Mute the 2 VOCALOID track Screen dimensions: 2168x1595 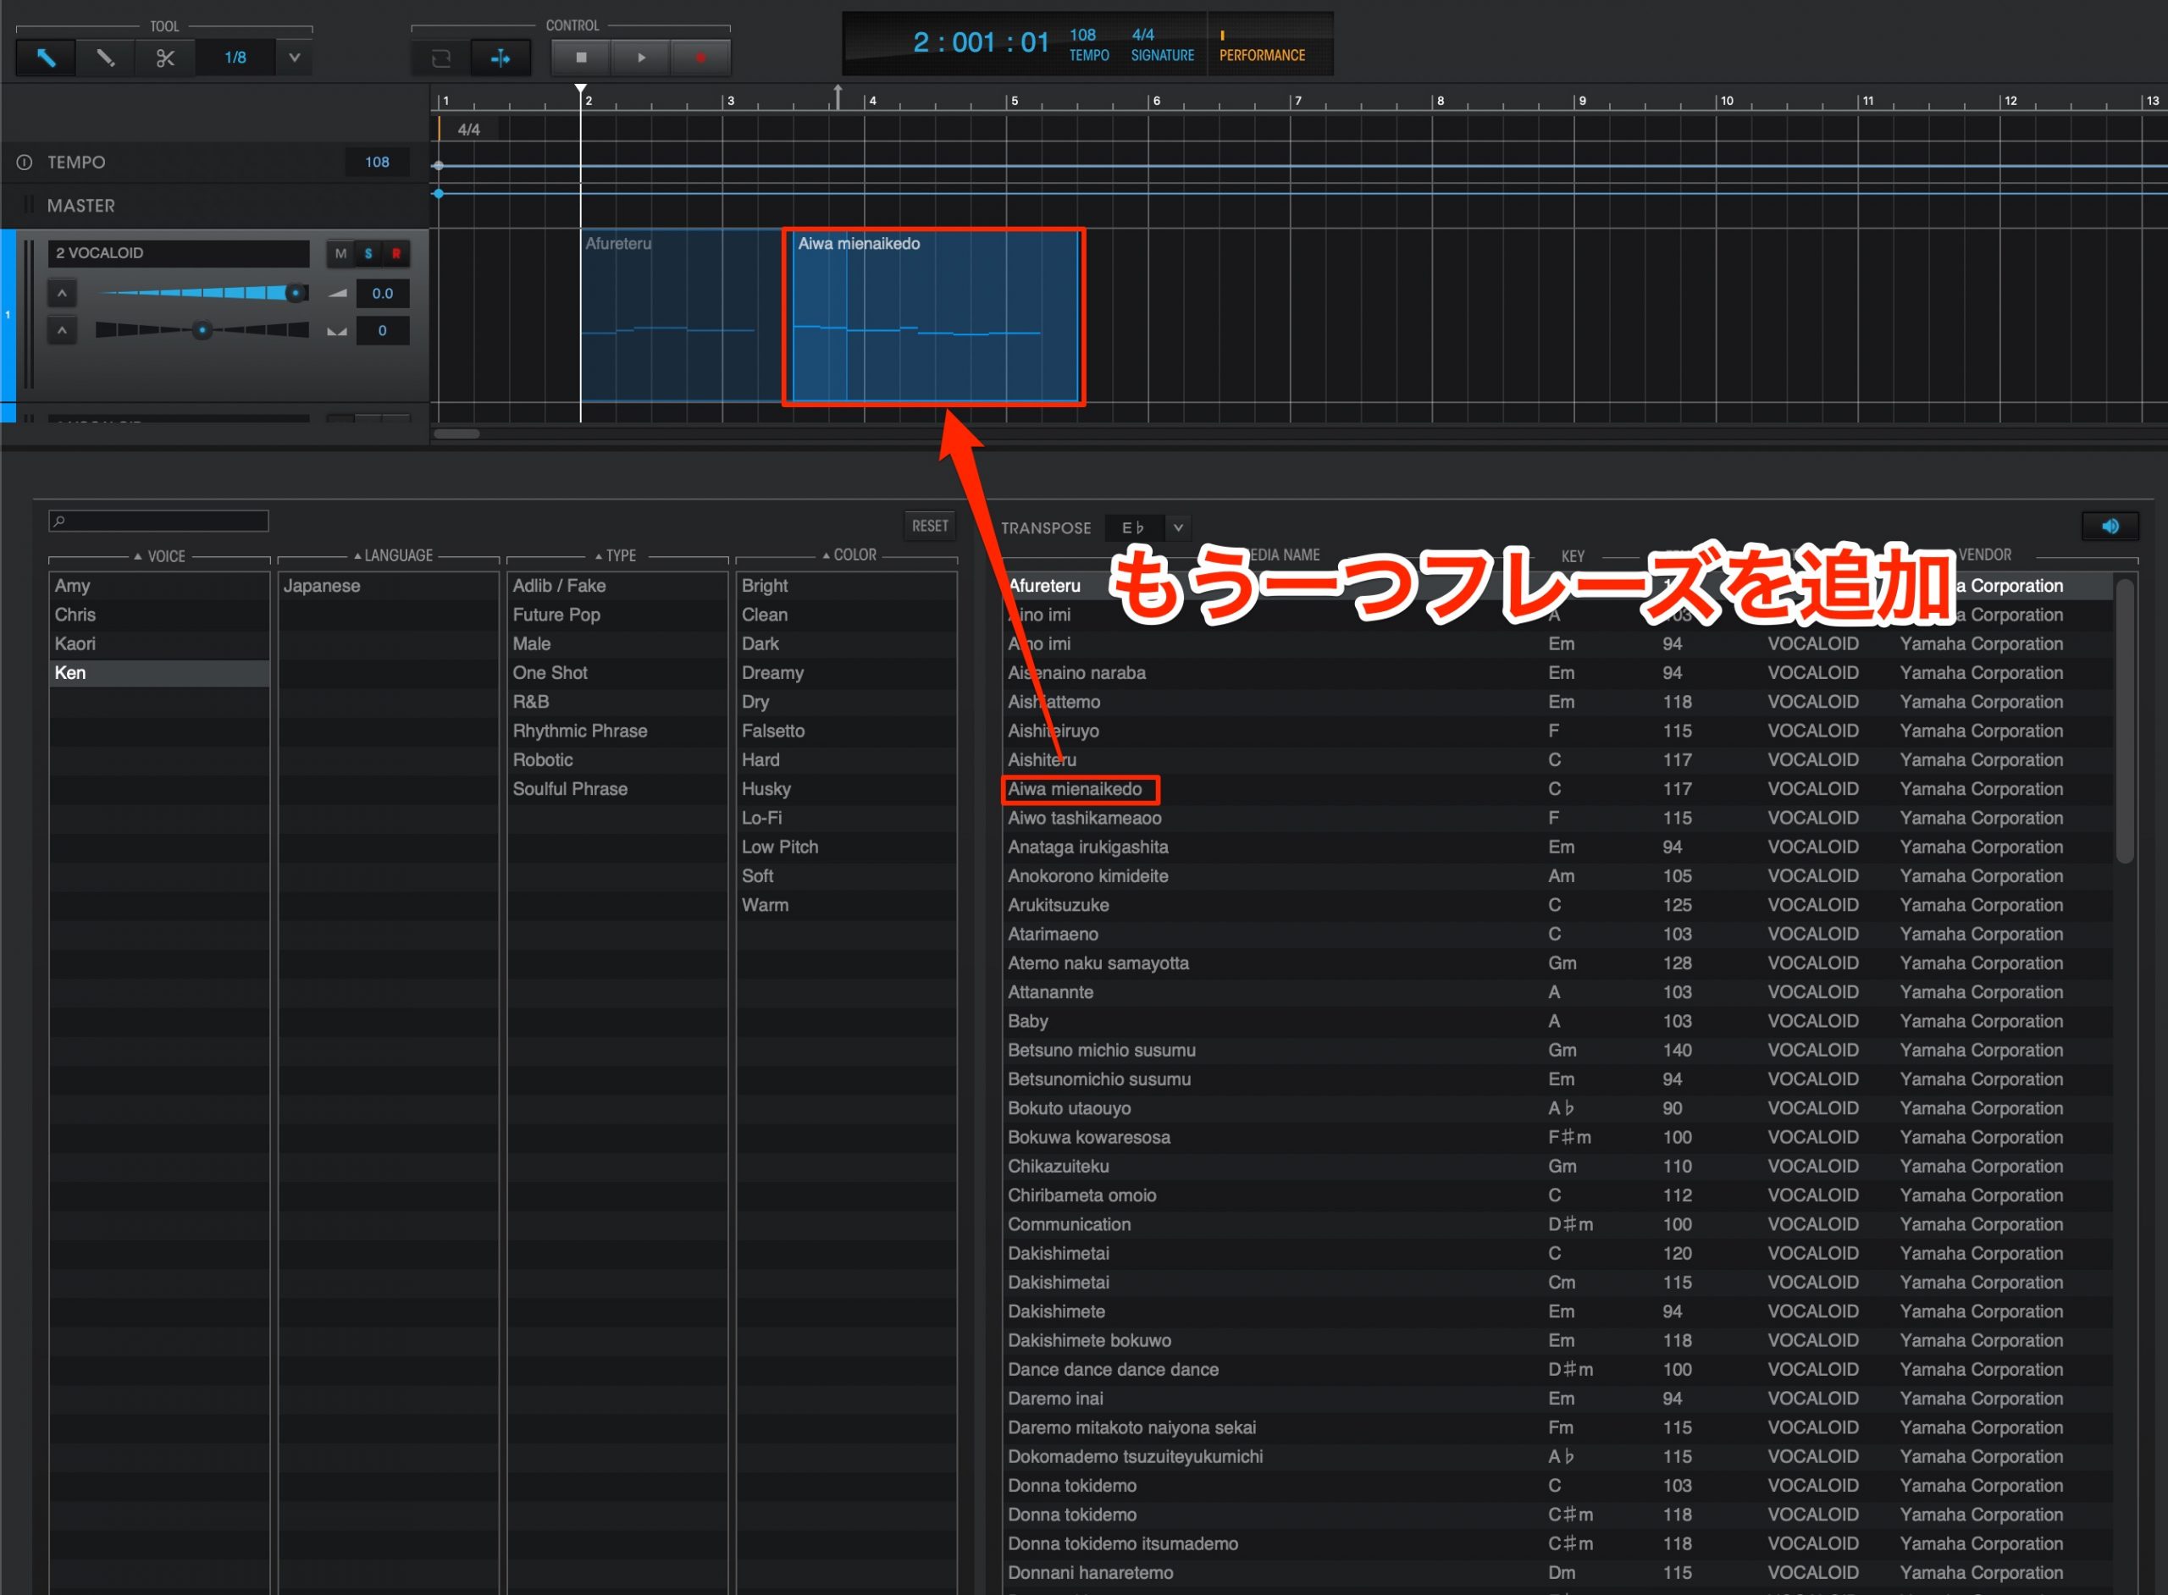[x=340, y=253]
